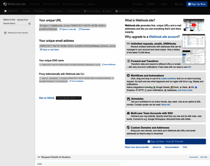
Task: Open the Form Builder
Action: click(x=56, y=11)
